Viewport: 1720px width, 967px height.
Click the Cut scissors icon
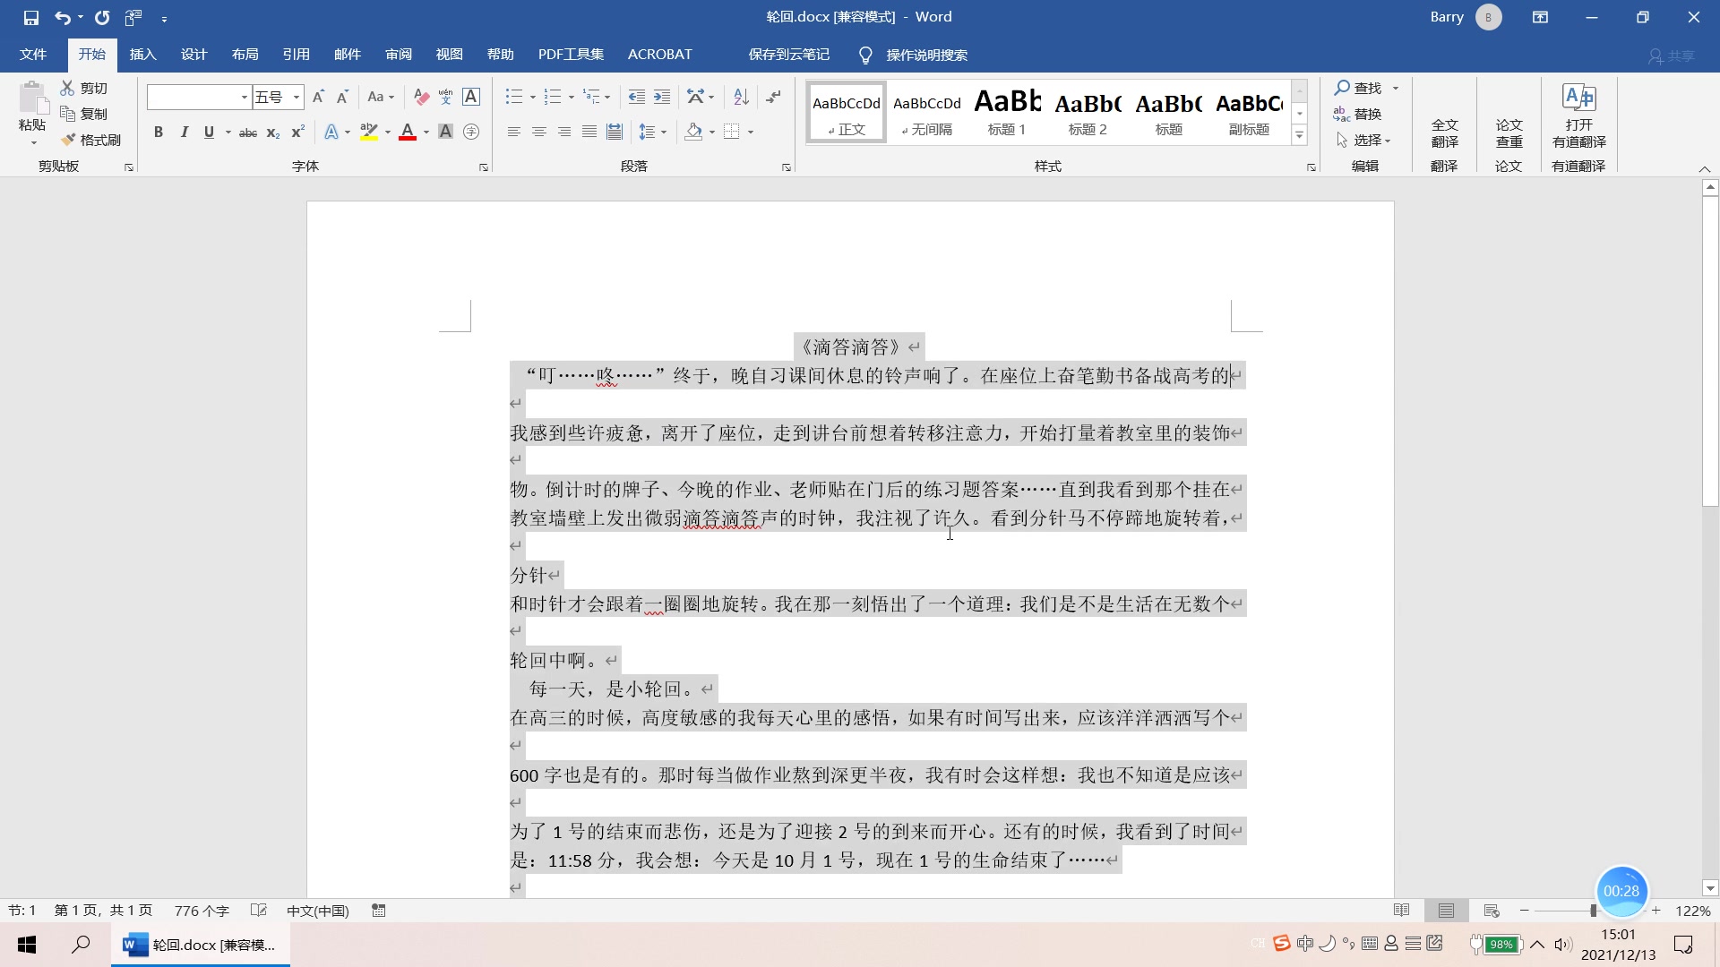67,88
